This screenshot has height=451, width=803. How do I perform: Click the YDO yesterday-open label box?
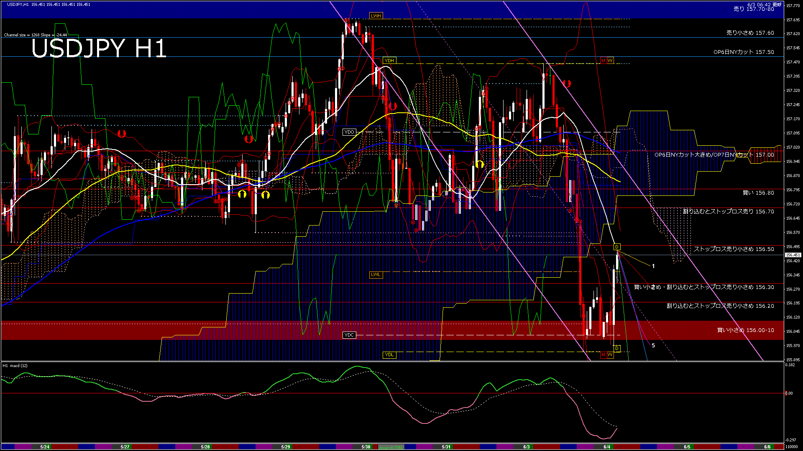[x=349, y=132]
